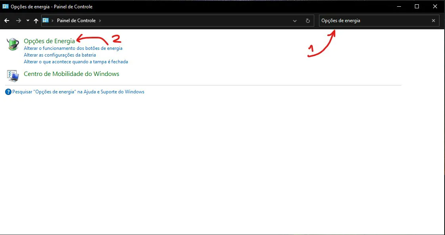Open Alterar o funcionamento dos botões de energia
This screenshot has height=235, width=445.
(x=73, y=48)
